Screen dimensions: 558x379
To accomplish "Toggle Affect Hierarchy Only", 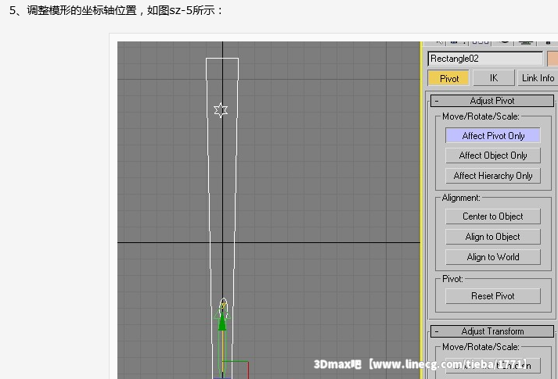I will click(493, 176).
